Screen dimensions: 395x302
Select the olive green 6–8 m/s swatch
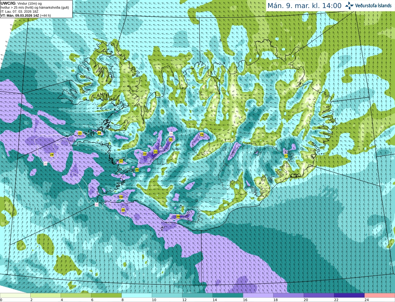point(106,296)
